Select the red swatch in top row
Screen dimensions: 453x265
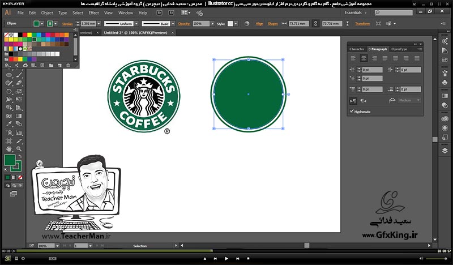[25, 35]
